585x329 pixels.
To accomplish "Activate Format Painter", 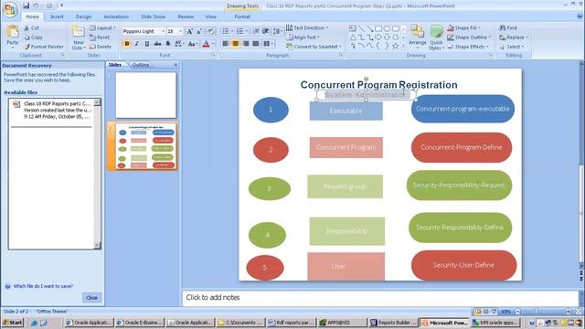I will click(43, 47).
